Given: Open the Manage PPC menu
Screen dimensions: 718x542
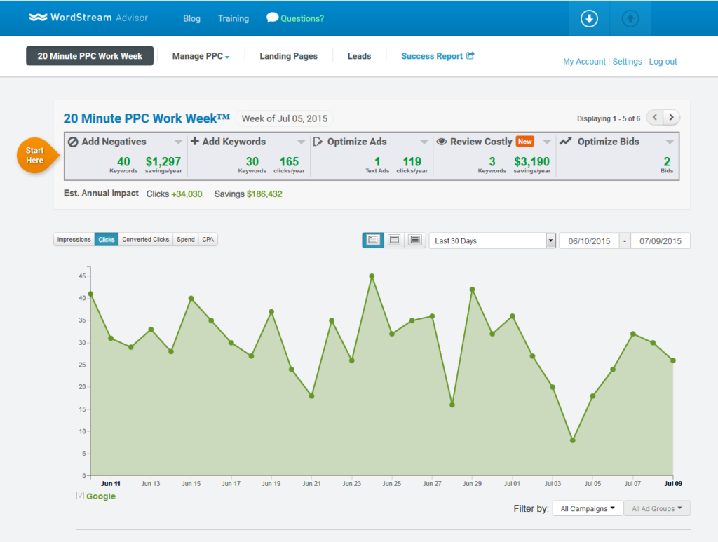Looking at the screenshot, I should coord(201,56).
